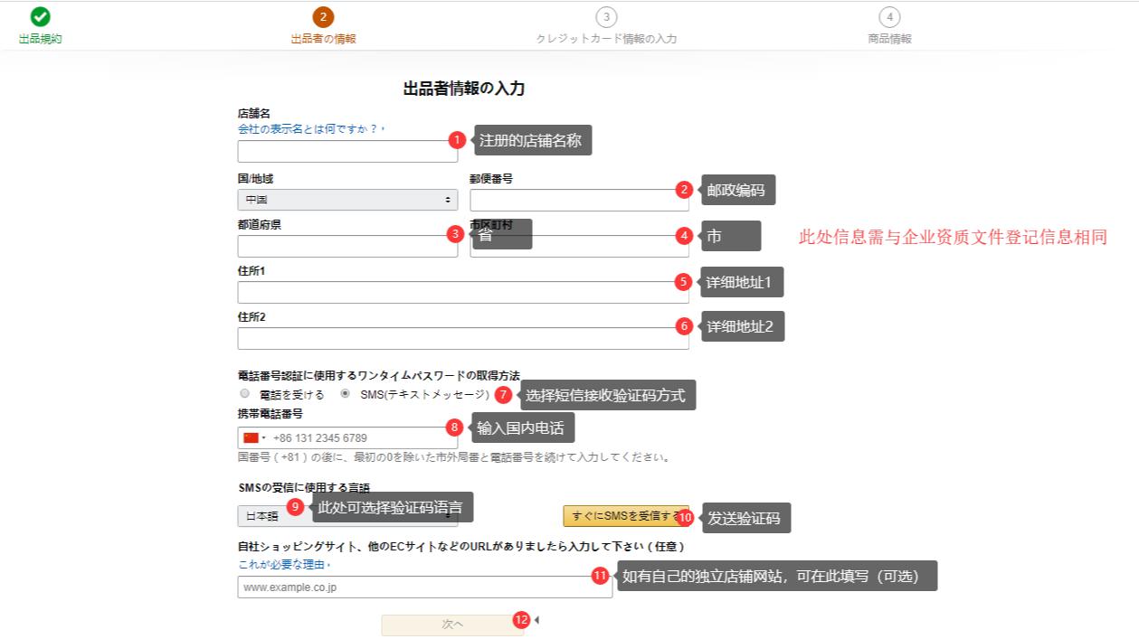Viewport: 1139px width, 639px height.
Task: Click the step 2 circle icon for 出品者の情報
Action: coord(323,16)
